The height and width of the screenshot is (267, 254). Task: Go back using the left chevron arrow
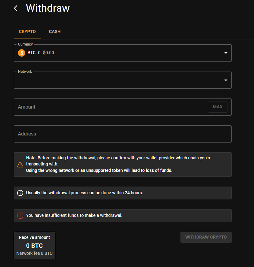(x=16, y=8)
